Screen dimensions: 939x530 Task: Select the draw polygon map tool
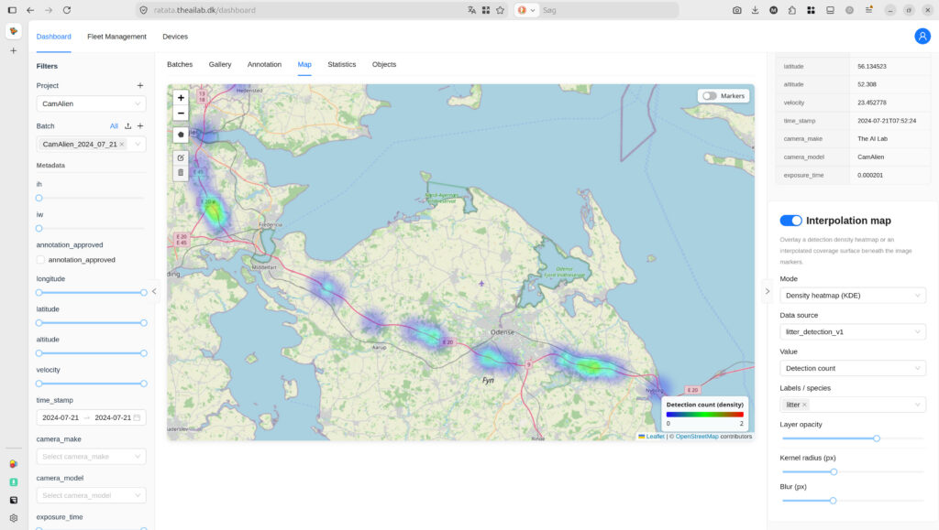click(x=181, y=135)
